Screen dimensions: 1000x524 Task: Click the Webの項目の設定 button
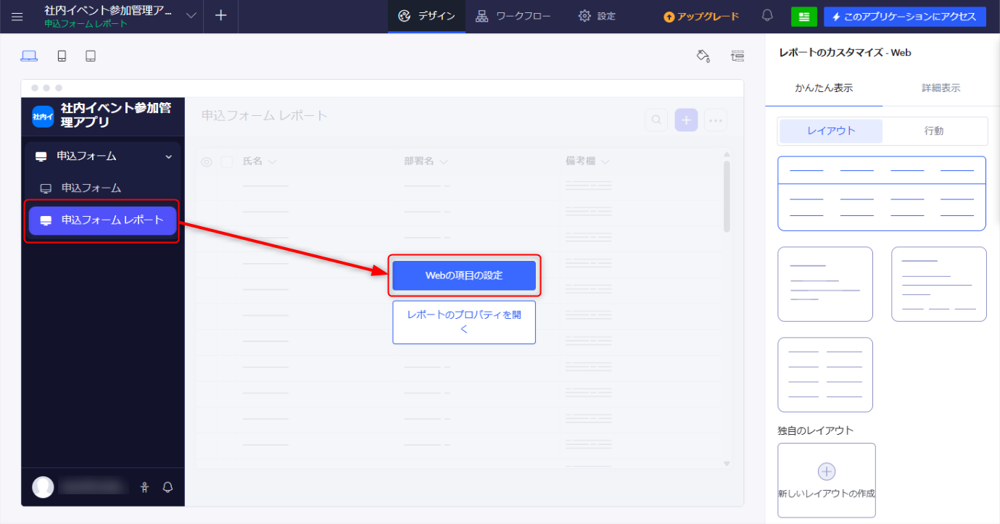point(464,275)
